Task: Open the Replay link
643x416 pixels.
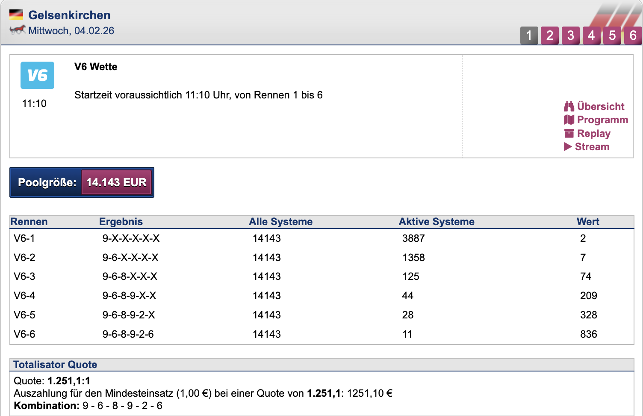Action: (x=593, y=134)
